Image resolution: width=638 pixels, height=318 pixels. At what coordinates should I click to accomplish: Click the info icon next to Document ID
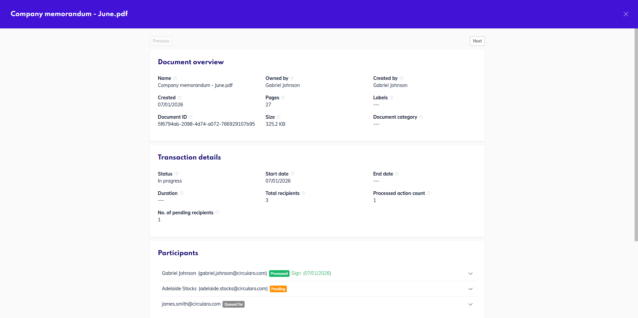point(191,117)
